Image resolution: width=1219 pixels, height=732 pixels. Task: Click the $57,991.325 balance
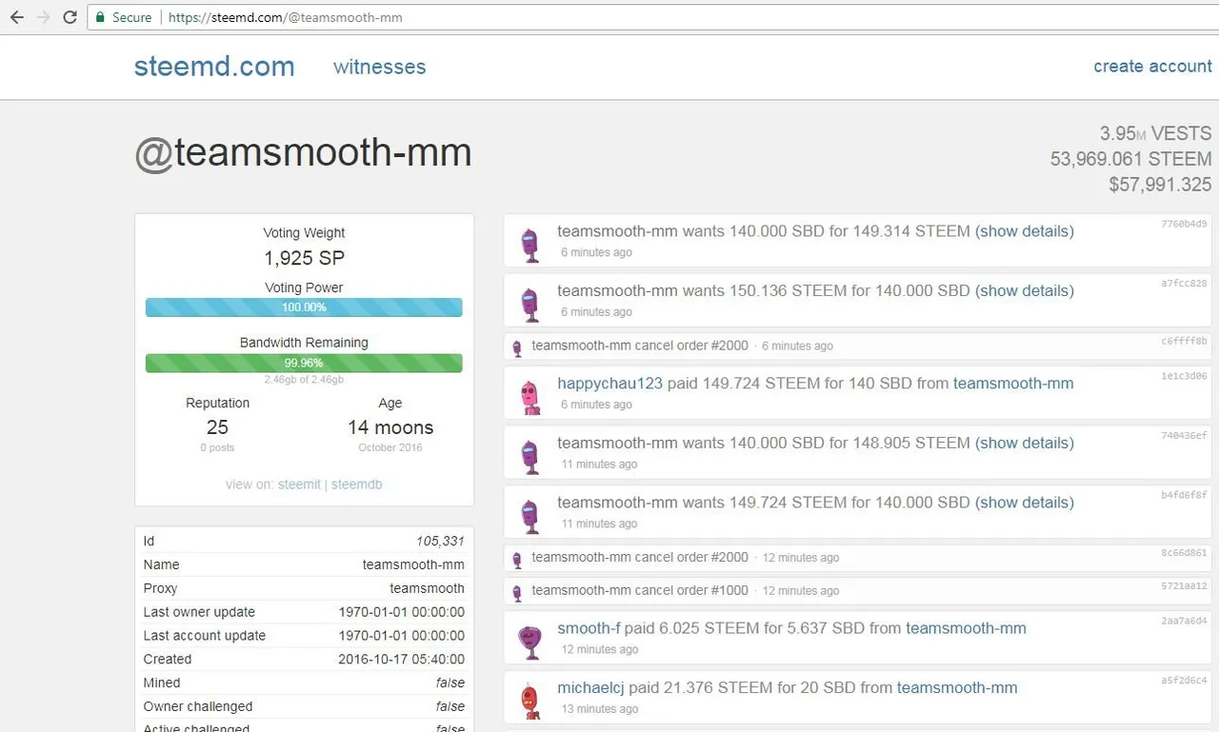click(1160, 185)
